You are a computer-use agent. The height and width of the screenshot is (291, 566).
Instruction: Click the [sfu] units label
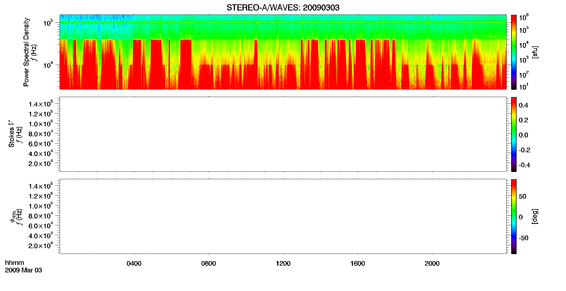535,52
